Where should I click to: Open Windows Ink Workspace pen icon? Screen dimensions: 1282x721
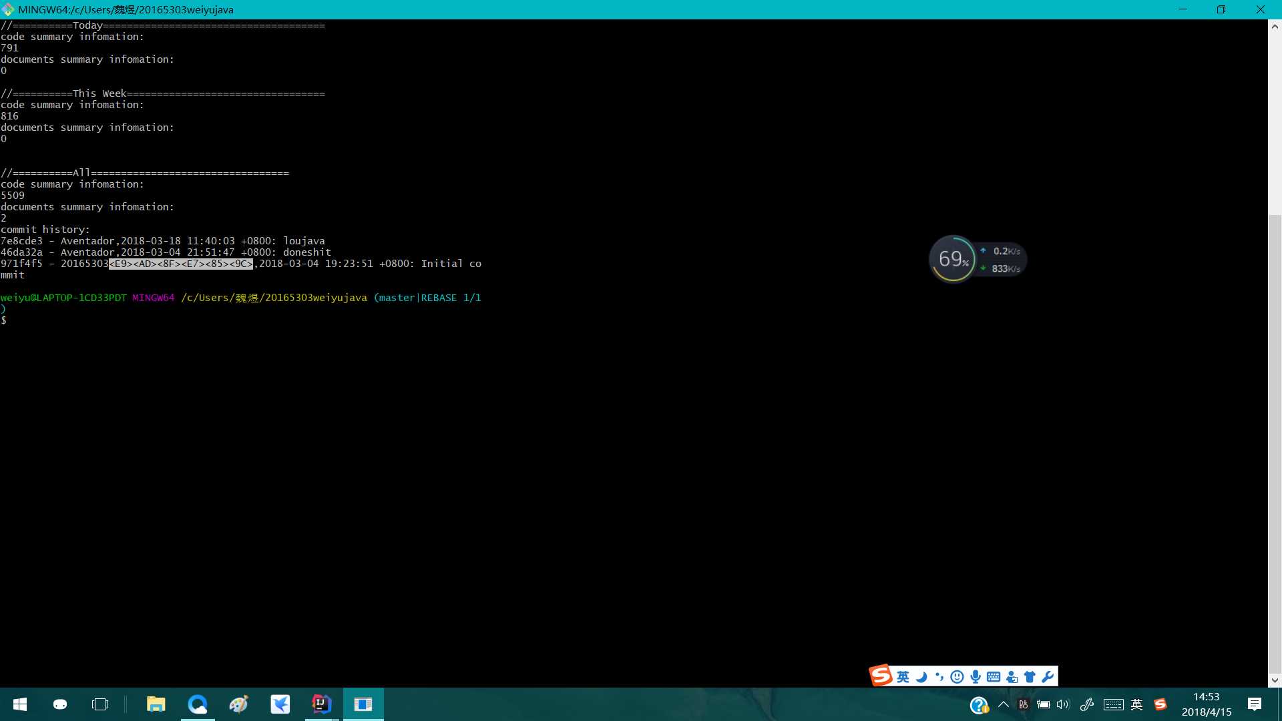tap(1086, 704)
